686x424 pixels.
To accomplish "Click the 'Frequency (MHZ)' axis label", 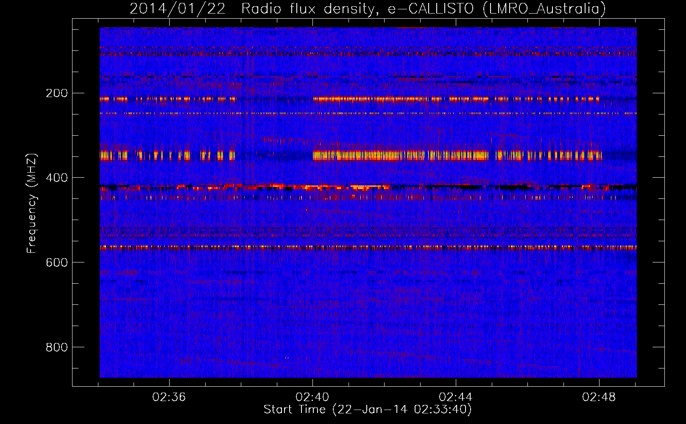I will click(x=32, y=204).
